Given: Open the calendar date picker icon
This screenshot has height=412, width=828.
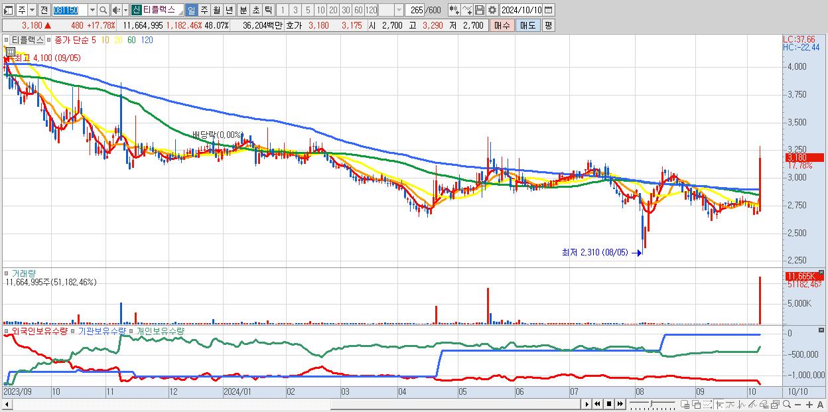Looking at the screenshot, I should tap(549, 10).
